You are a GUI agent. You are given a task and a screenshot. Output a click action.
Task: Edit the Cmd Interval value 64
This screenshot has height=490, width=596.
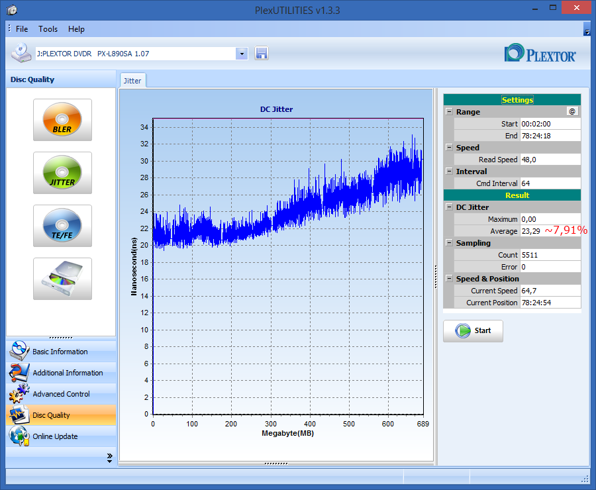pos(550,183)
